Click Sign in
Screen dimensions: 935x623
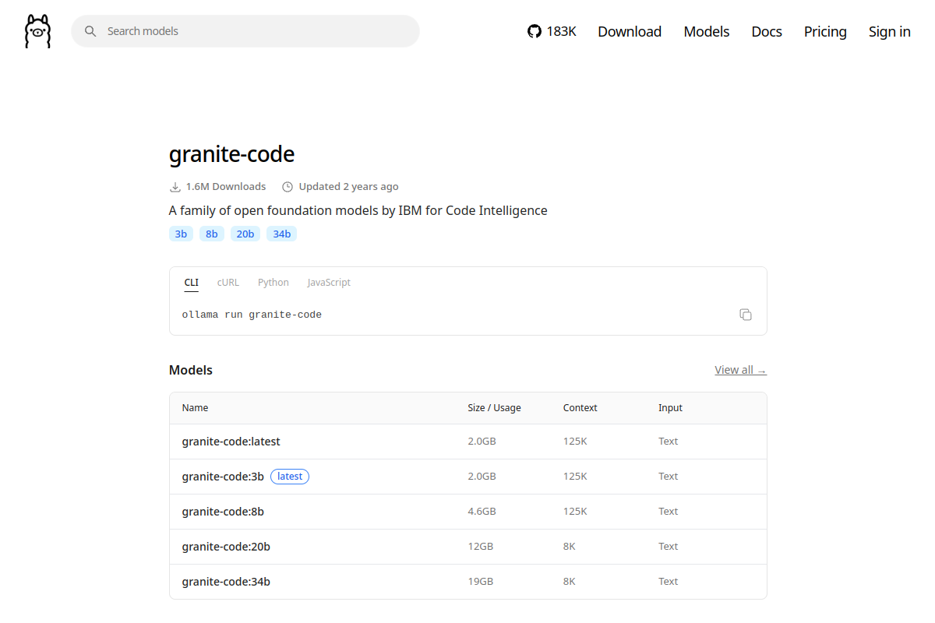pyautogui.click(x=890, y=31)
